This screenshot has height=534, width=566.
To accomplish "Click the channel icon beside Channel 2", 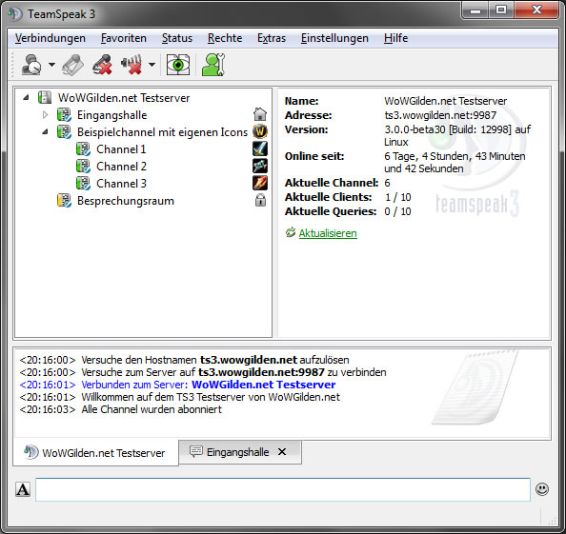I will coord(84,167).
